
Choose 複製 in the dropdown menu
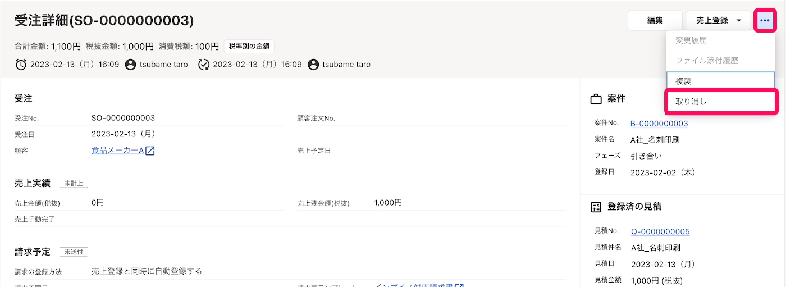(x=720, y=81)
